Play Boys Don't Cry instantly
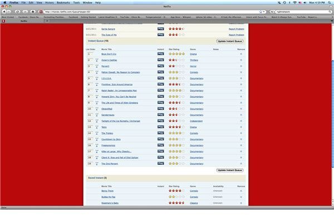The image size is (334, 215). 161,54
